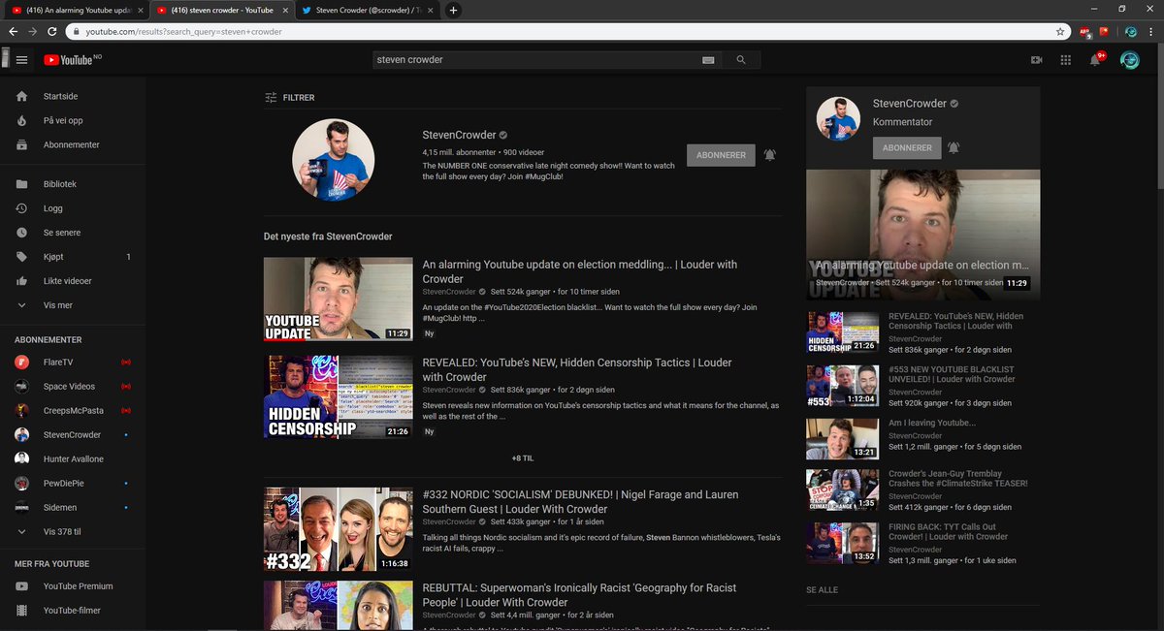Open the notifications bell in header
Viewport: 1164px width, 631px height.
click(x=1096, y=60)
